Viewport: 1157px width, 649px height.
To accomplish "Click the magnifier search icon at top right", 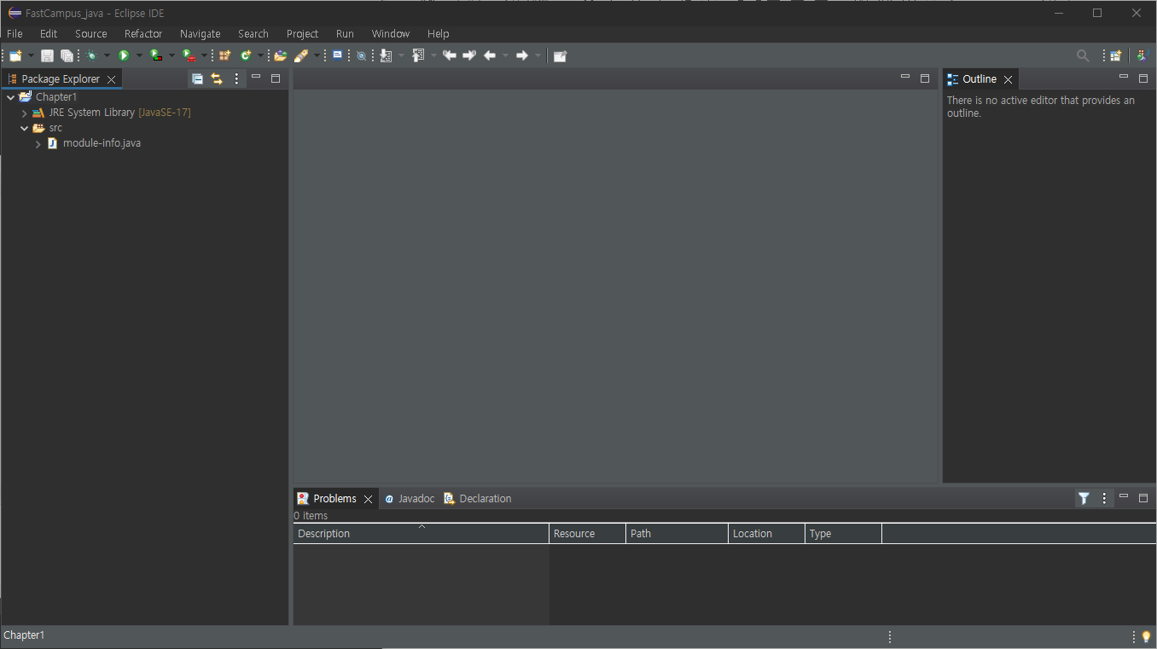I will pyautogui.click(x=1083, y=55).
